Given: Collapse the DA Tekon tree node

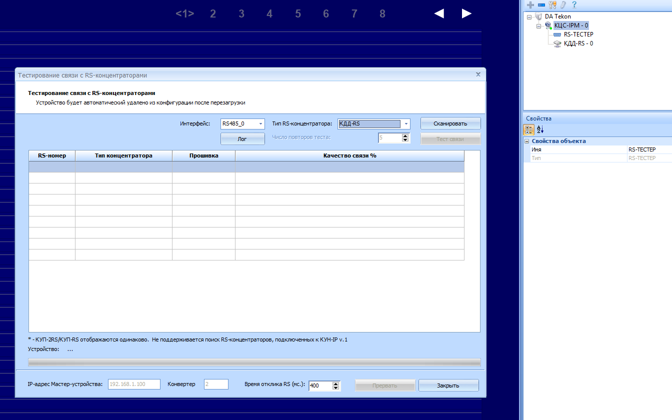Looking at the screenshot, I should click(x=529, y=16).
